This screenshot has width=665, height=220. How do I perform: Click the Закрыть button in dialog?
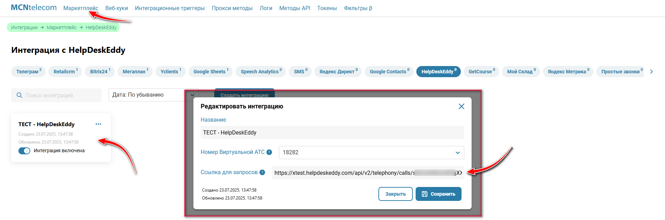coord(395,194)
